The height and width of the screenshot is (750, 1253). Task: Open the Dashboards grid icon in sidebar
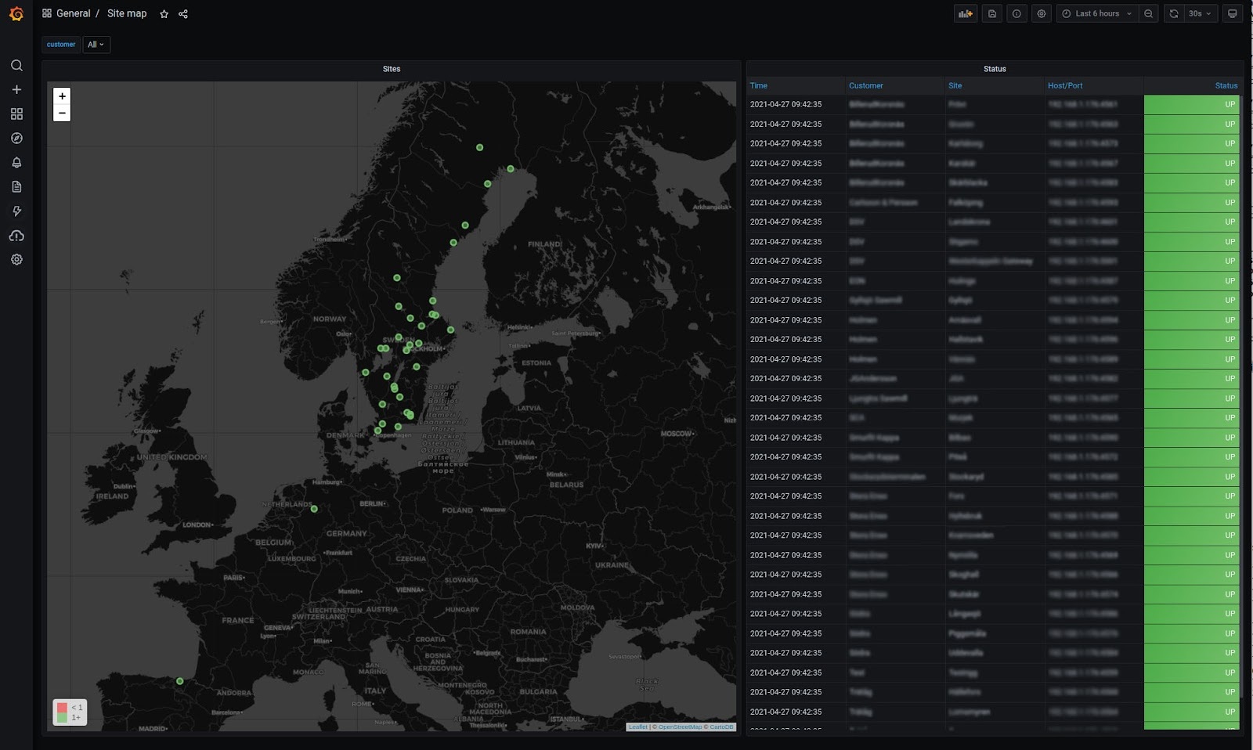click(x=16, y=114)
